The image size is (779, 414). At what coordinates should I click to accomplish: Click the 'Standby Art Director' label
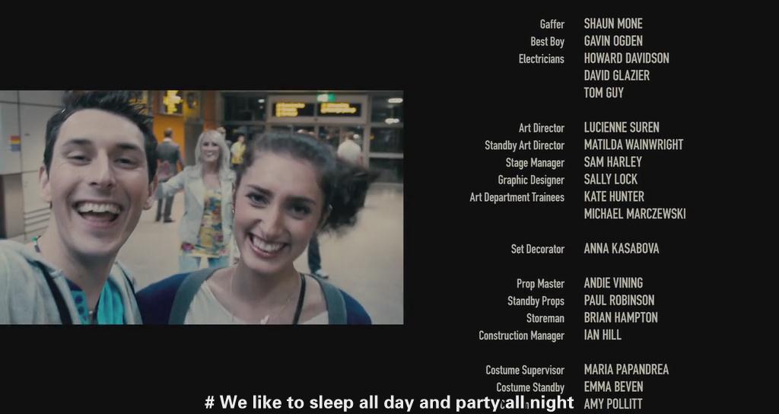click(524, 145)
